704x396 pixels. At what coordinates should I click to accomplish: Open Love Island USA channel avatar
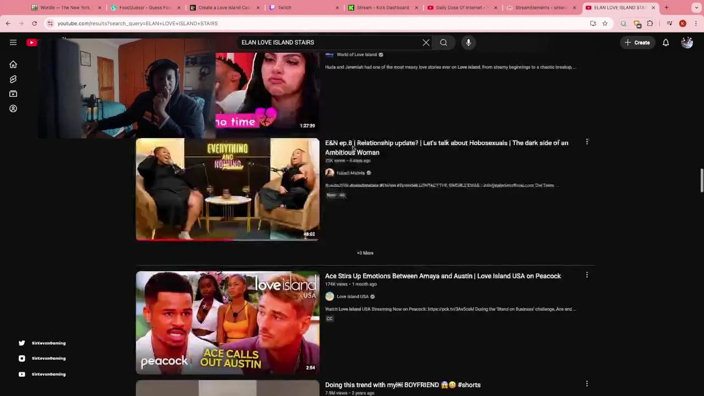(329, 296)
